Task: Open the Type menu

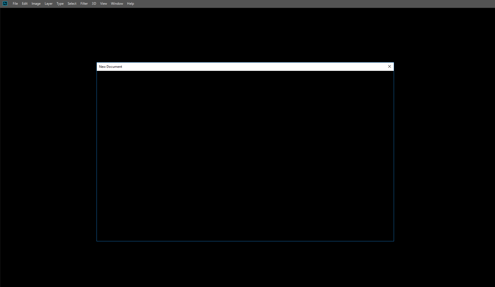Action: click(x=60, y=4)
